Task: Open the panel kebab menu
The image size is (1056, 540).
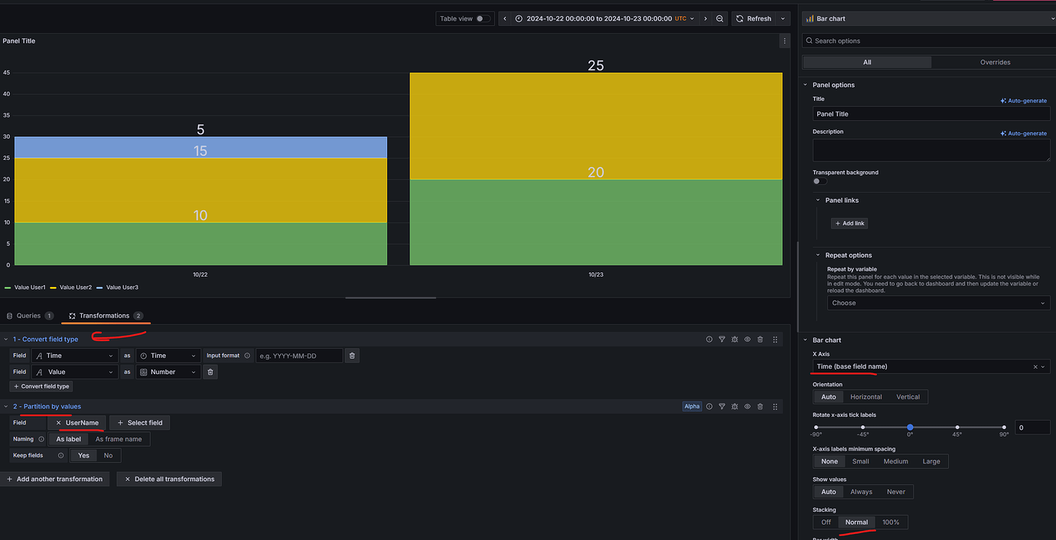Action: click(784, 41)
